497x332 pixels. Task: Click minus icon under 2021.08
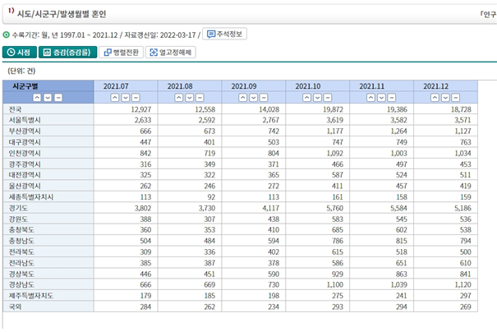[200, 98]
